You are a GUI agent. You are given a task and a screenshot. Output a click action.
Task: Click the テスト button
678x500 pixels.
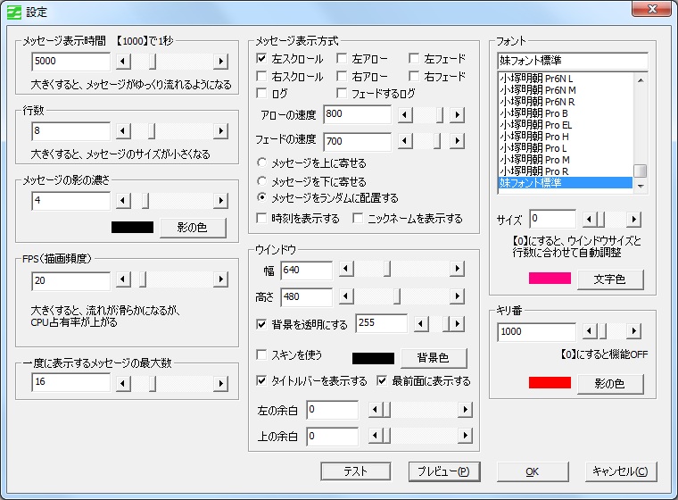pos(355,471)
